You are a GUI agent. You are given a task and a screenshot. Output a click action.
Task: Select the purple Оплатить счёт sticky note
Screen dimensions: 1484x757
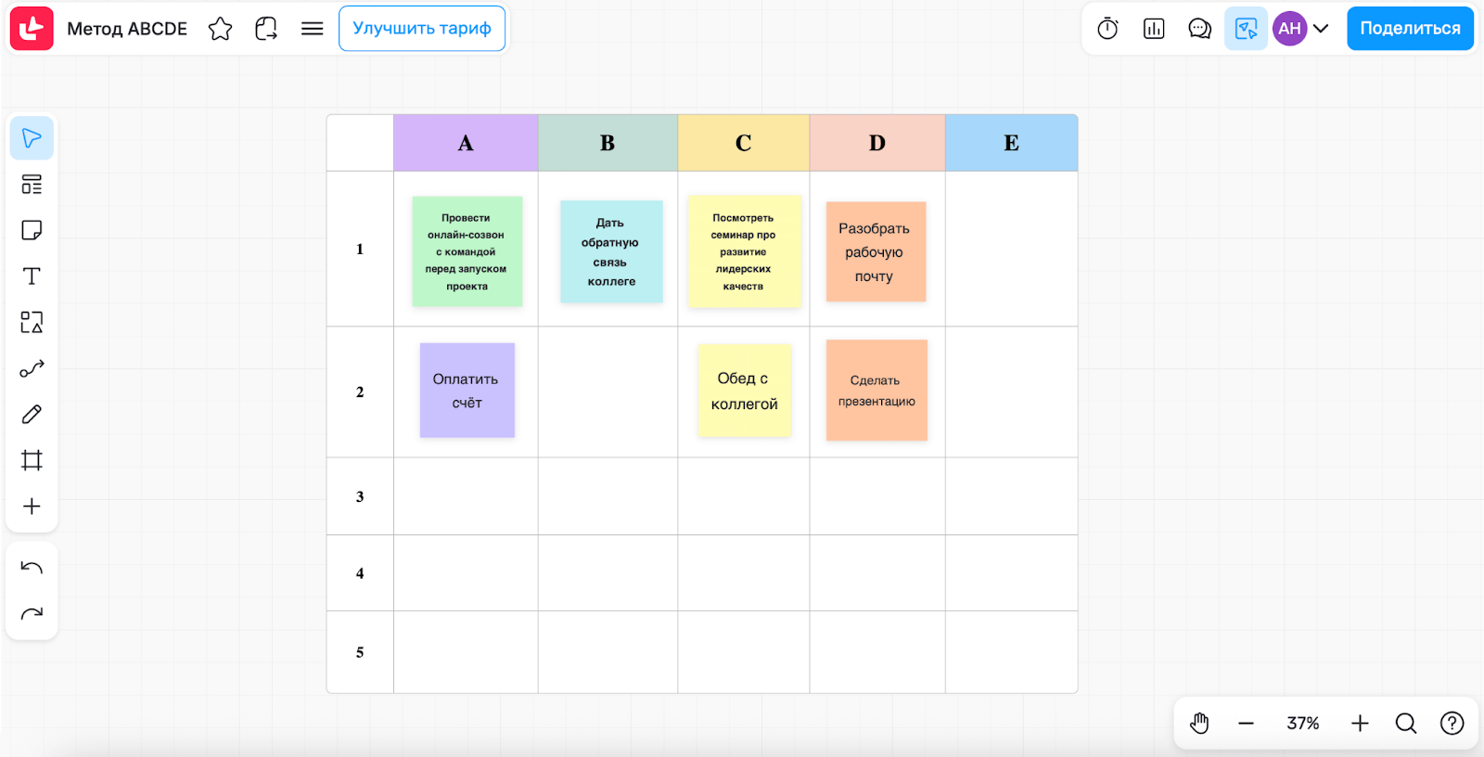[x=467, y=391]
